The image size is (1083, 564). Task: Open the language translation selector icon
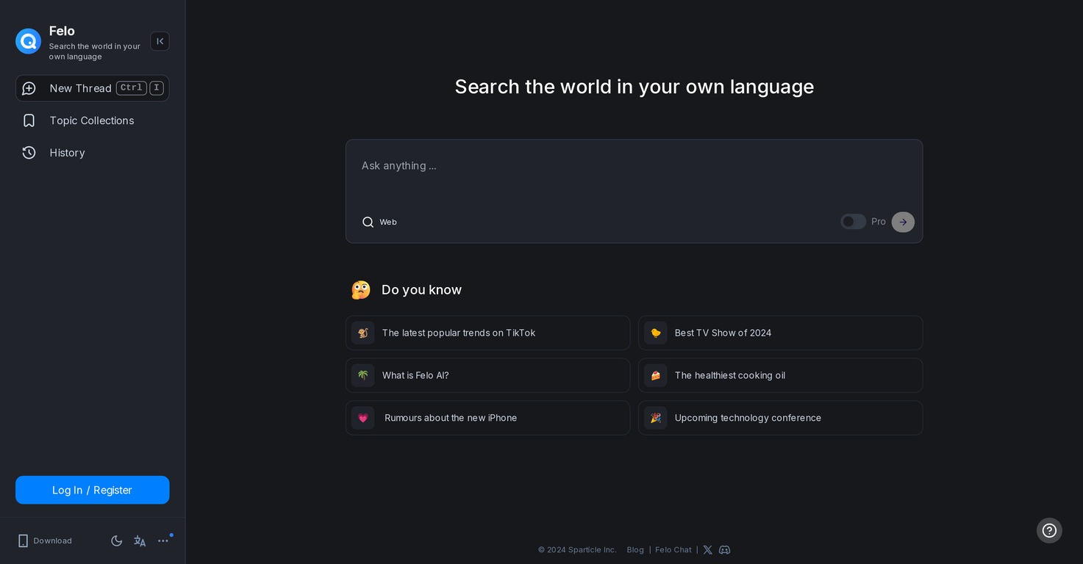coord(140,540)
